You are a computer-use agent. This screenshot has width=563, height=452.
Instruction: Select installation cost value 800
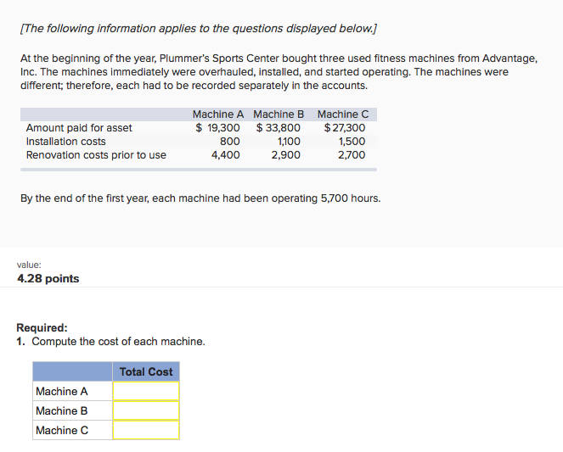point(230,142)
